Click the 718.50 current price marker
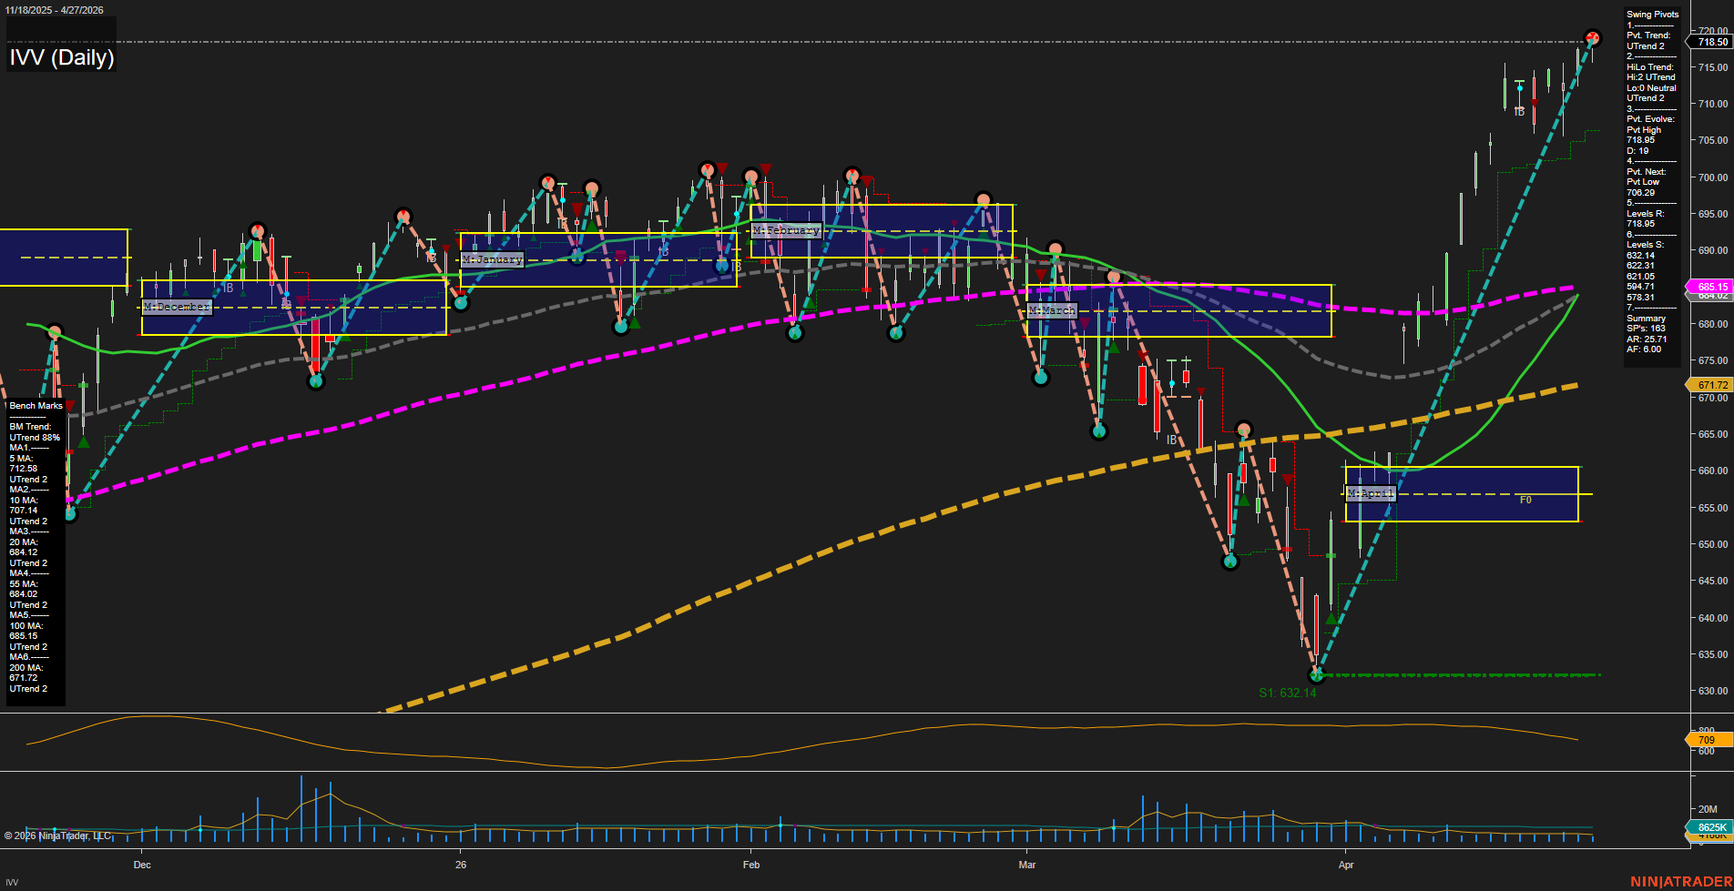Screen dimensions: 1734x891 (1711, 42)
